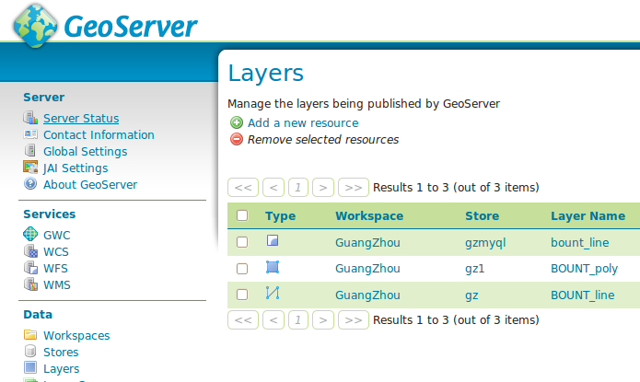Viewport: 640px width, 382px height.
Task: Click the Contact Information card icon
Action: pyautogui.click(x=30, y=134)
